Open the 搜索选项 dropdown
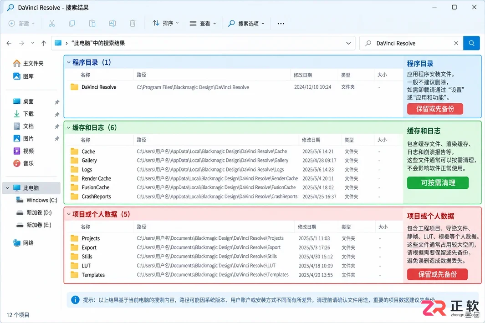The image size is (485, 323). coord(246,24)
